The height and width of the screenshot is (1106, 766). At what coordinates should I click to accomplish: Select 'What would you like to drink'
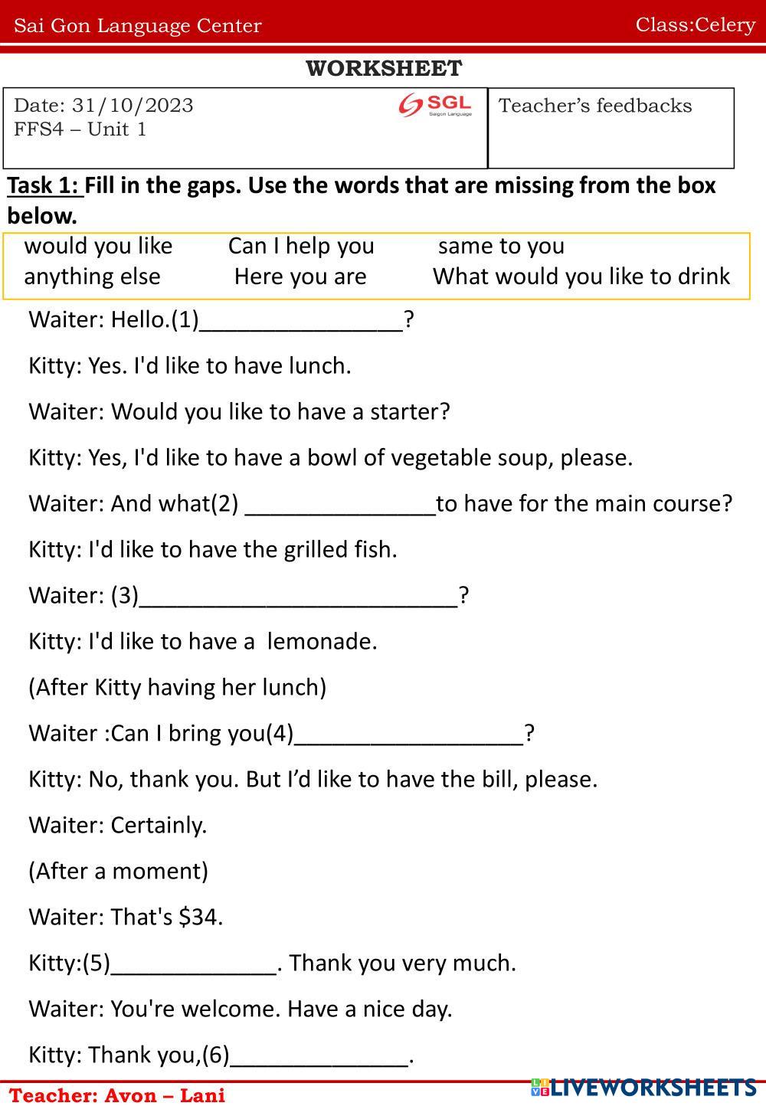[581, 276]
